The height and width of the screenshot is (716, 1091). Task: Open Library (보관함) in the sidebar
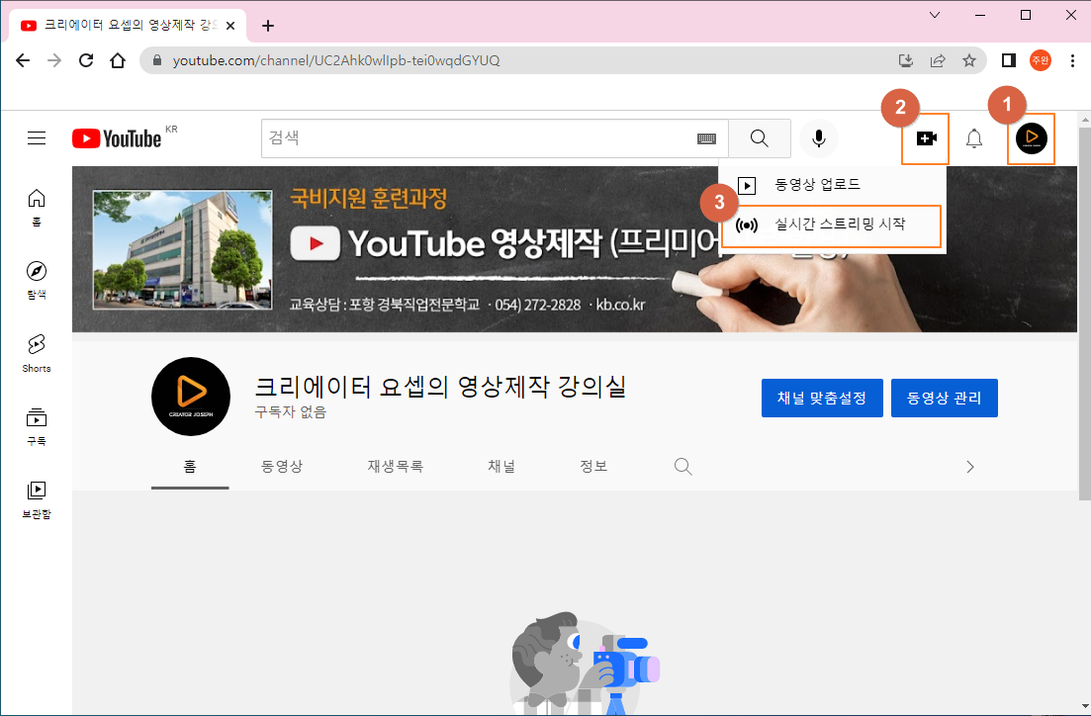point(37,499)
